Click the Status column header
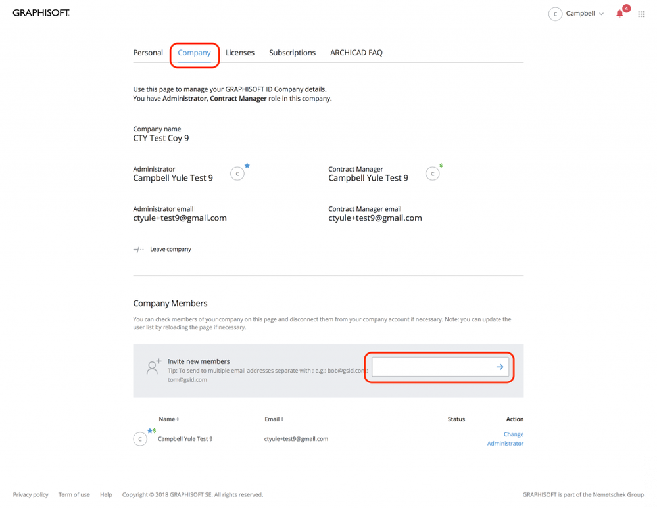Image resolution: width=657 pixels, height=508 pixels. (x=456, y=419)
